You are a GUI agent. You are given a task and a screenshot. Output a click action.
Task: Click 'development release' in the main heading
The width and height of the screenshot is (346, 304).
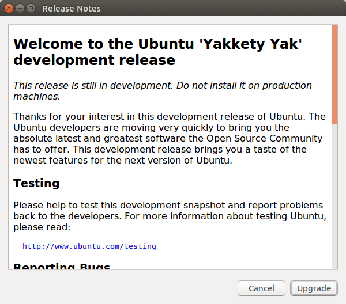pyautogui.click(x=94, y=60)
